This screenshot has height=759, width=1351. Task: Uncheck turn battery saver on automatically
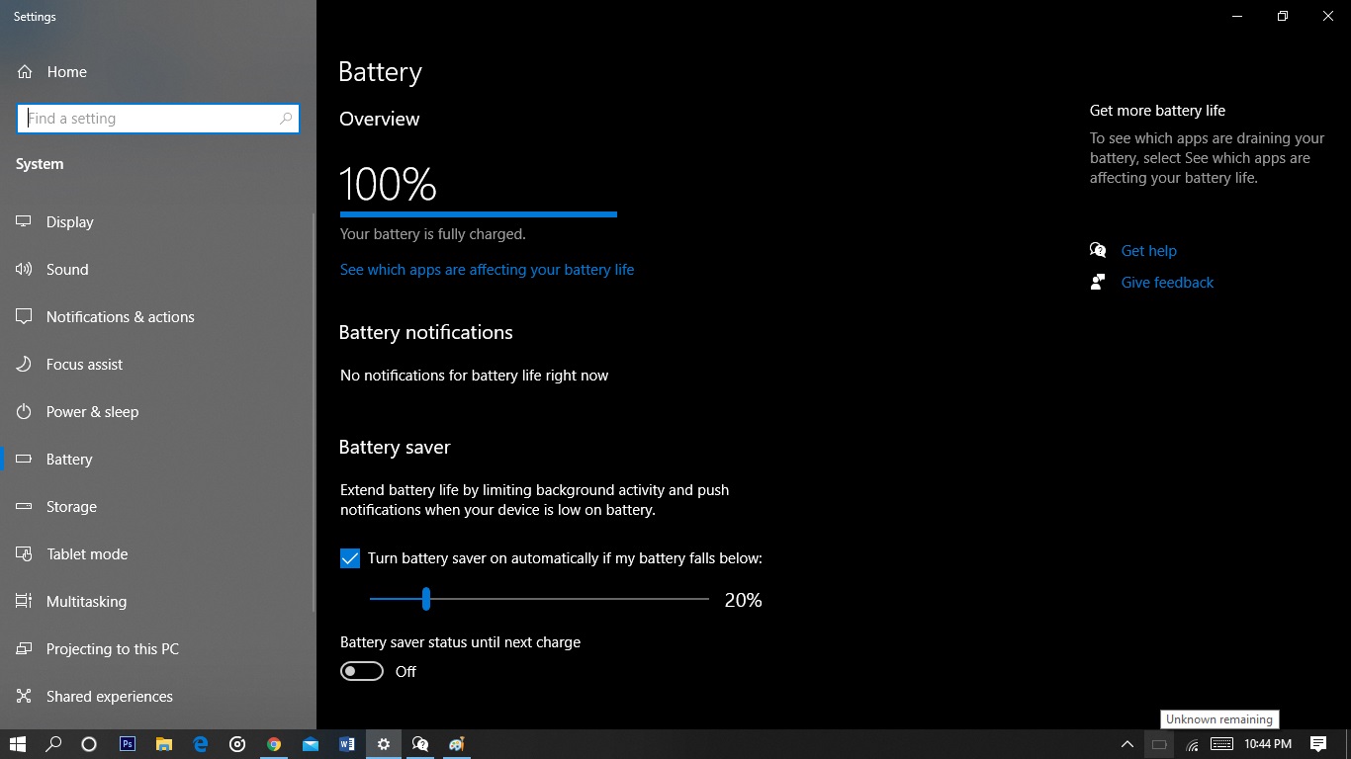(350, 558)
